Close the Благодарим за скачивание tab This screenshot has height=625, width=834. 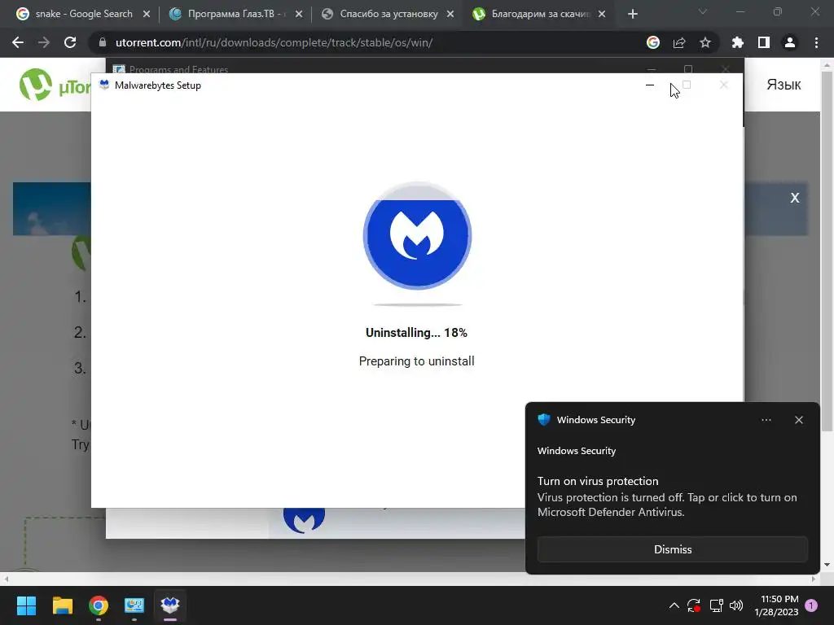coord(602,15)
